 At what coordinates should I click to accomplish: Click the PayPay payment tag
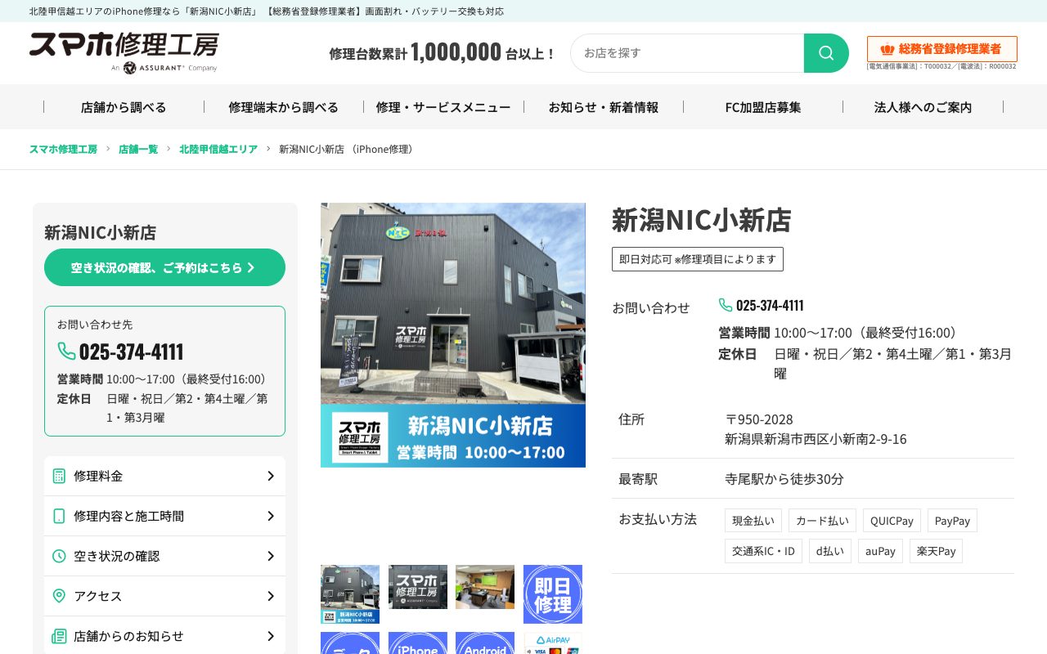[952, 521]
